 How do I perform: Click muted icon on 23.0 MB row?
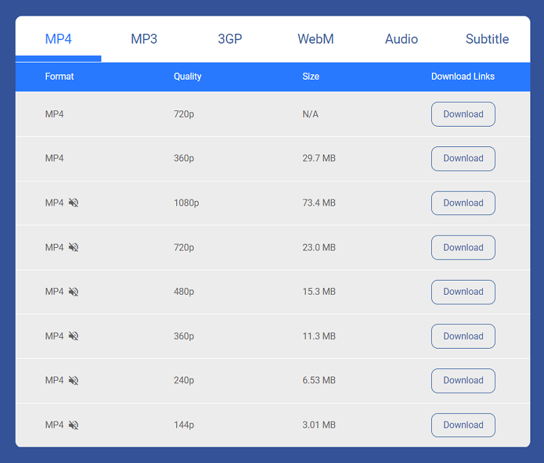tap(73, 247)
